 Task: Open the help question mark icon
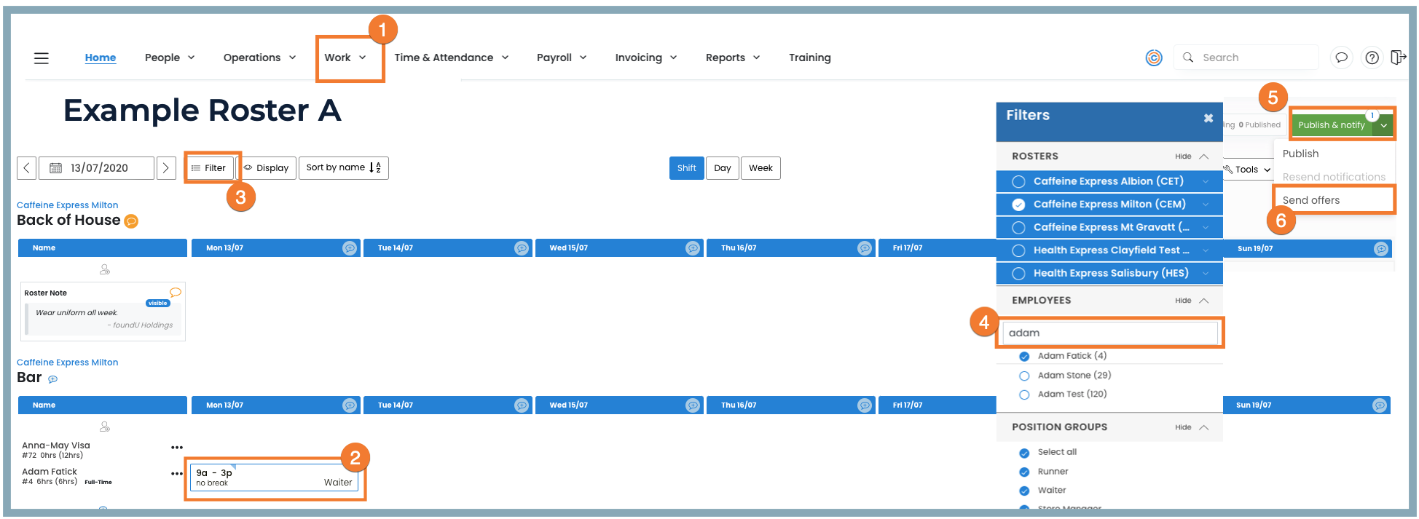(1372, 58)
